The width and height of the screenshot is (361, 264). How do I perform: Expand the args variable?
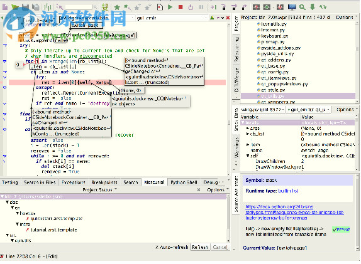(x=248, y=128)
